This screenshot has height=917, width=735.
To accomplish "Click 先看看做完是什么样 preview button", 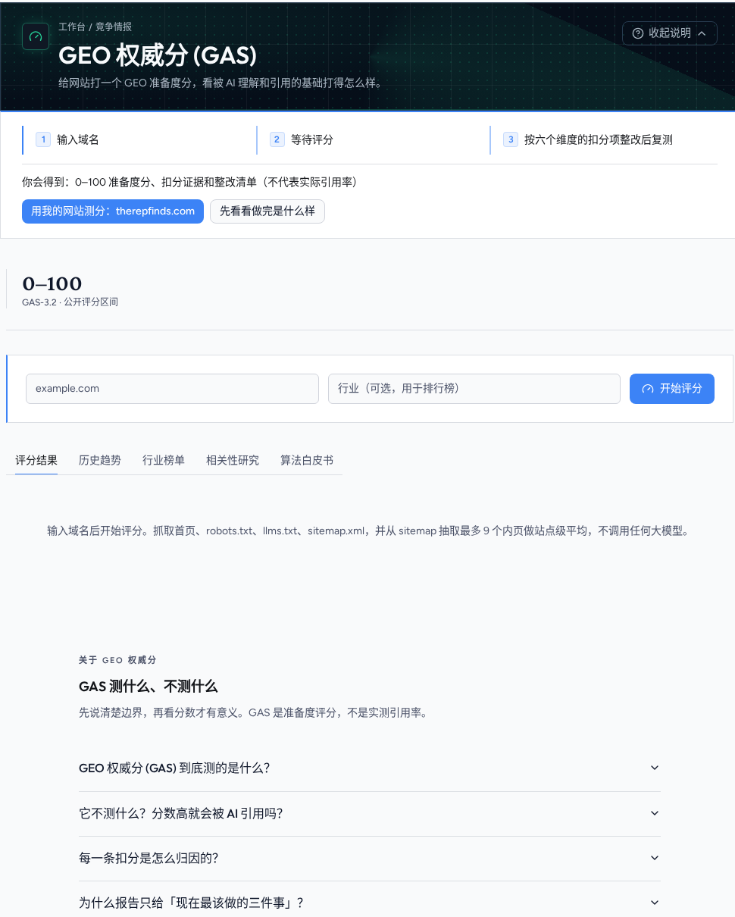I will point(267,211).
